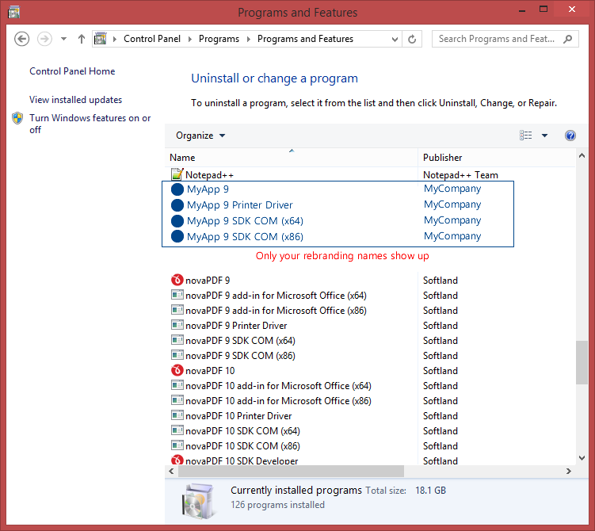Image resolution: width=595 pixels, height=531 pixels.
Task: Click the horizontal scrollbar thumb
Action: [291, 472]
